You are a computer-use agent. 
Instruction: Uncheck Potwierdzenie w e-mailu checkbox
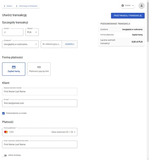point(3,113)
